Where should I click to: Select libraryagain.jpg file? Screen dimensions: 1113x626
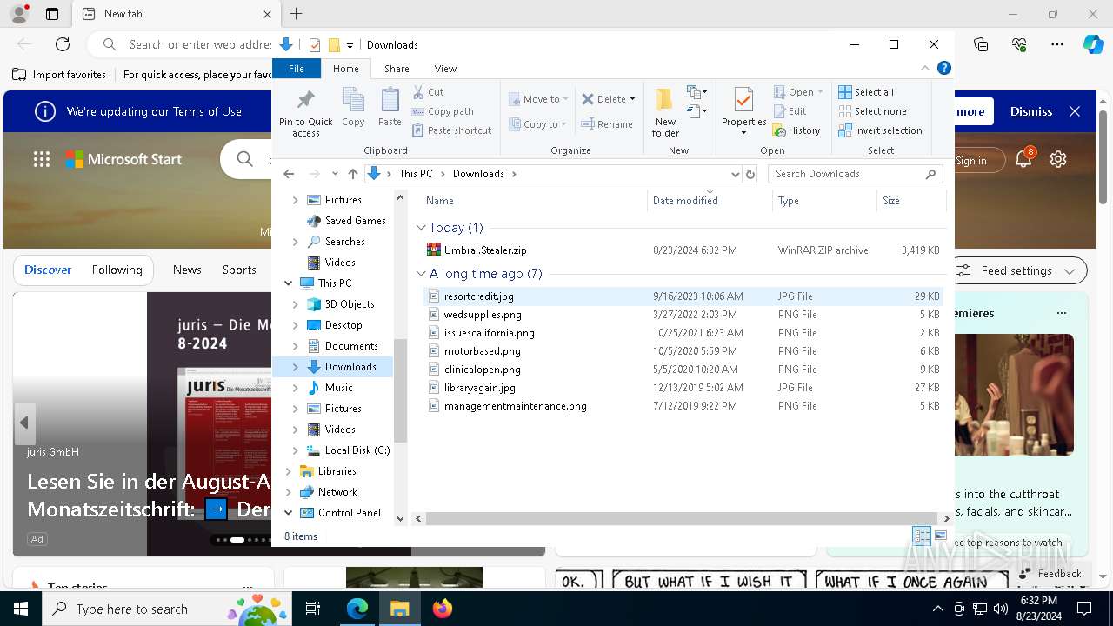479,388
